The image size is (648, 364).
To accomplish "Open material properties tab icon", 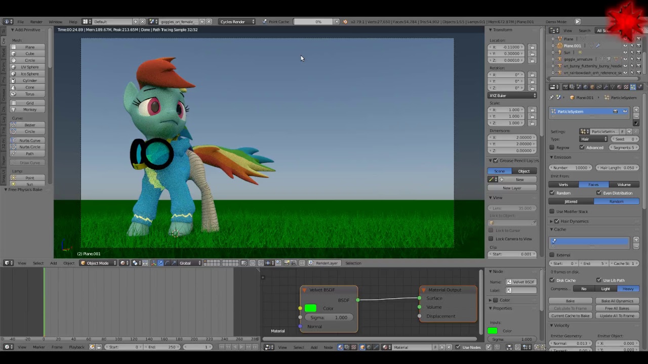I will pos(619,87).
